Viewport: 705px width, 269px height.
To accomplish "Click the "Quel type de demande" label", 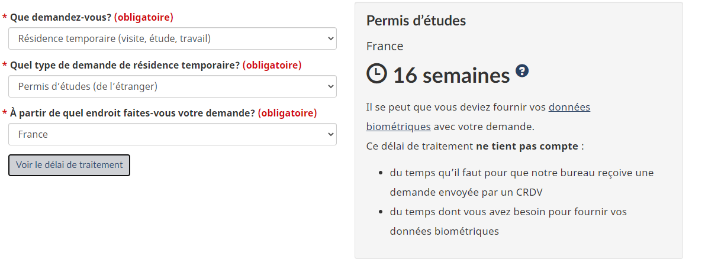I will pyautogui.click(x=124, y=65).
